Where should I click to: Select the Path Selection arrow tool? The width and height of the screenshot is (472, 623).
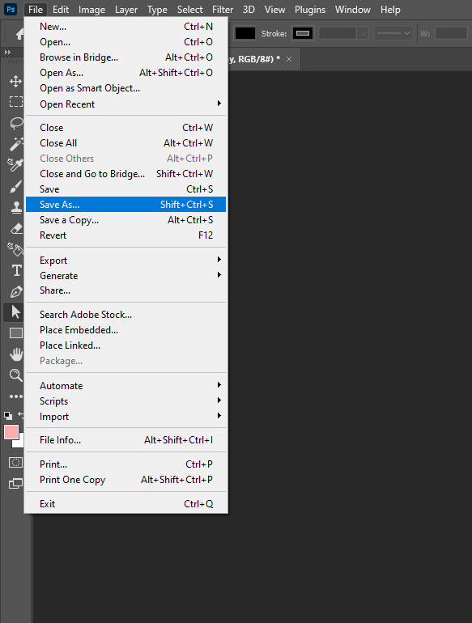coord(16,311)
